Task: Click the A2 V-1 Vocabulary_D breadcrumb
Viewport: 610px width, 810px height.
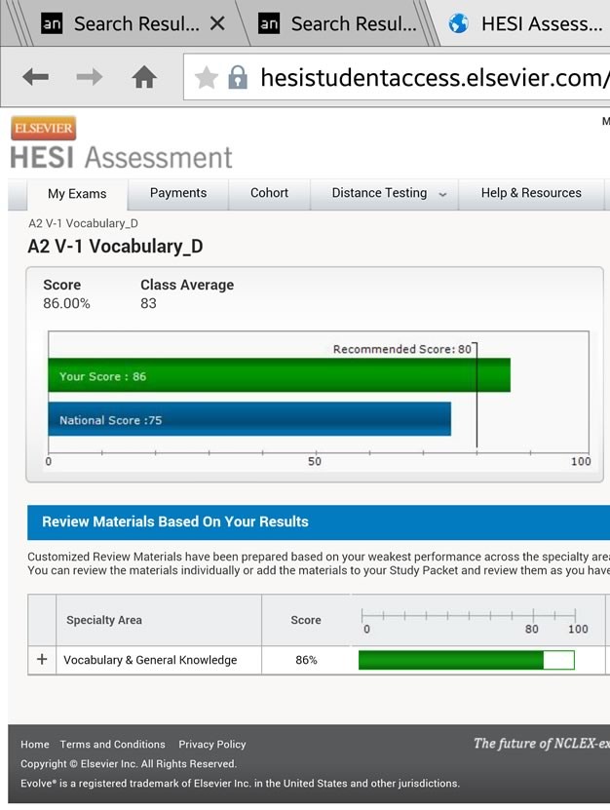Action: point(83,223)
